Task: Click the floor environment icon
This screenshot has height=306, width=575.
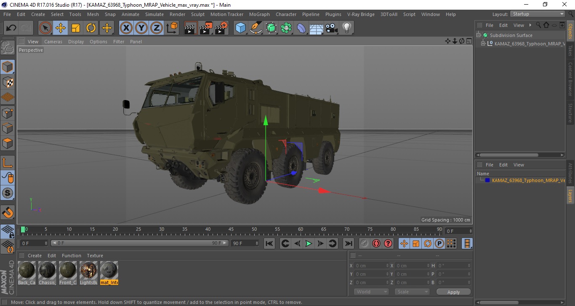Action: click(317, 28)
